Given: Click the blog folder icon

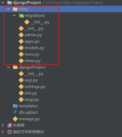Looking at the screenshot, I should click(x=15, y=9).
